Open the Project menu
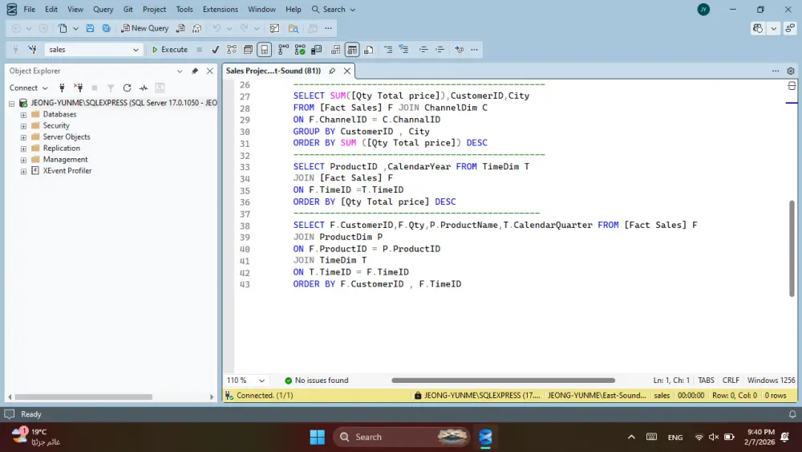 154,9
